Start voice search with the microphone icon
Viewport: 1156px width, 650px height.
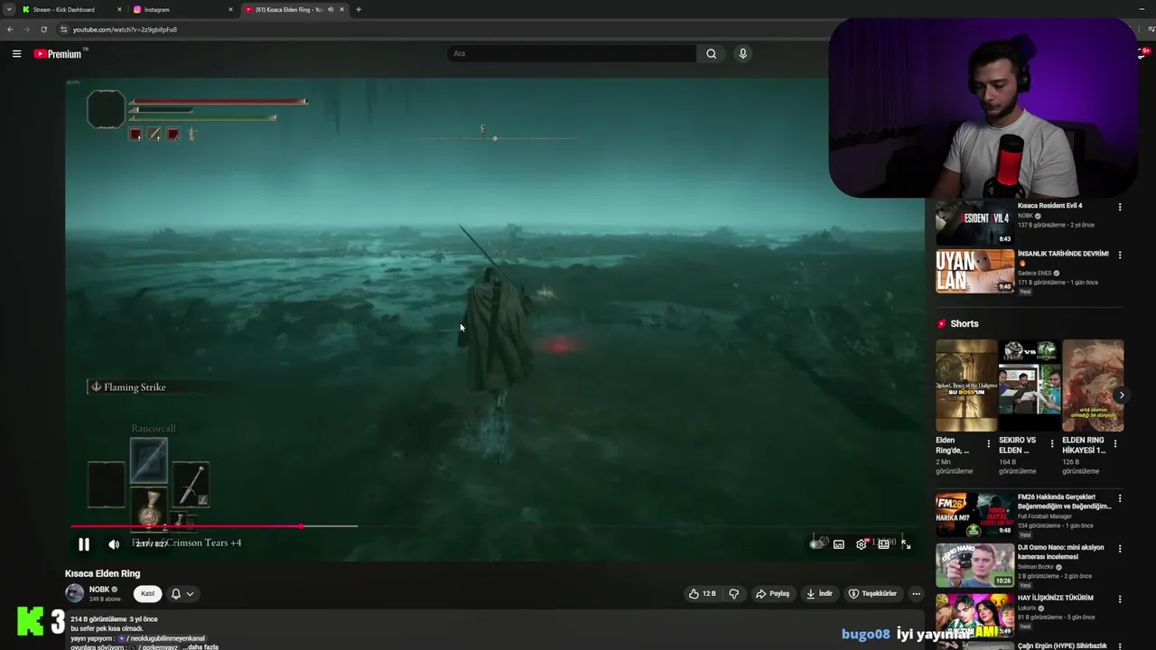click(x=742, y=54)
